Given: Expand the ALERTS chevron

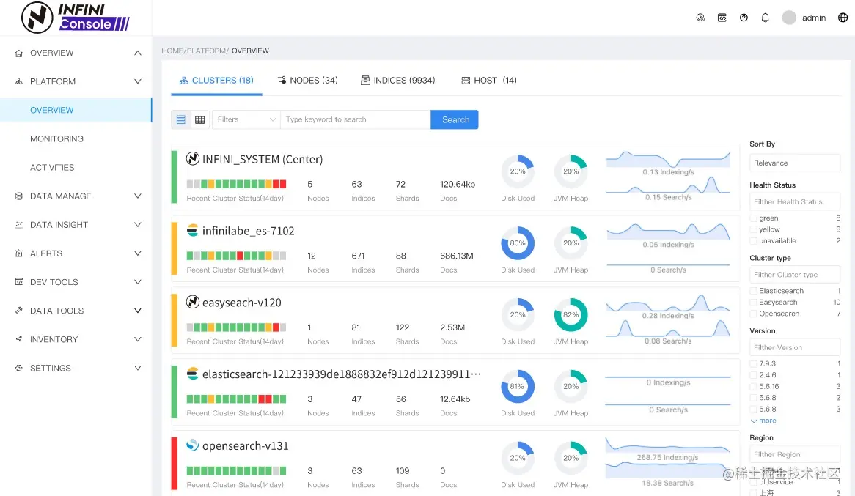Looking at the screenshot, I should pos(137,253).
